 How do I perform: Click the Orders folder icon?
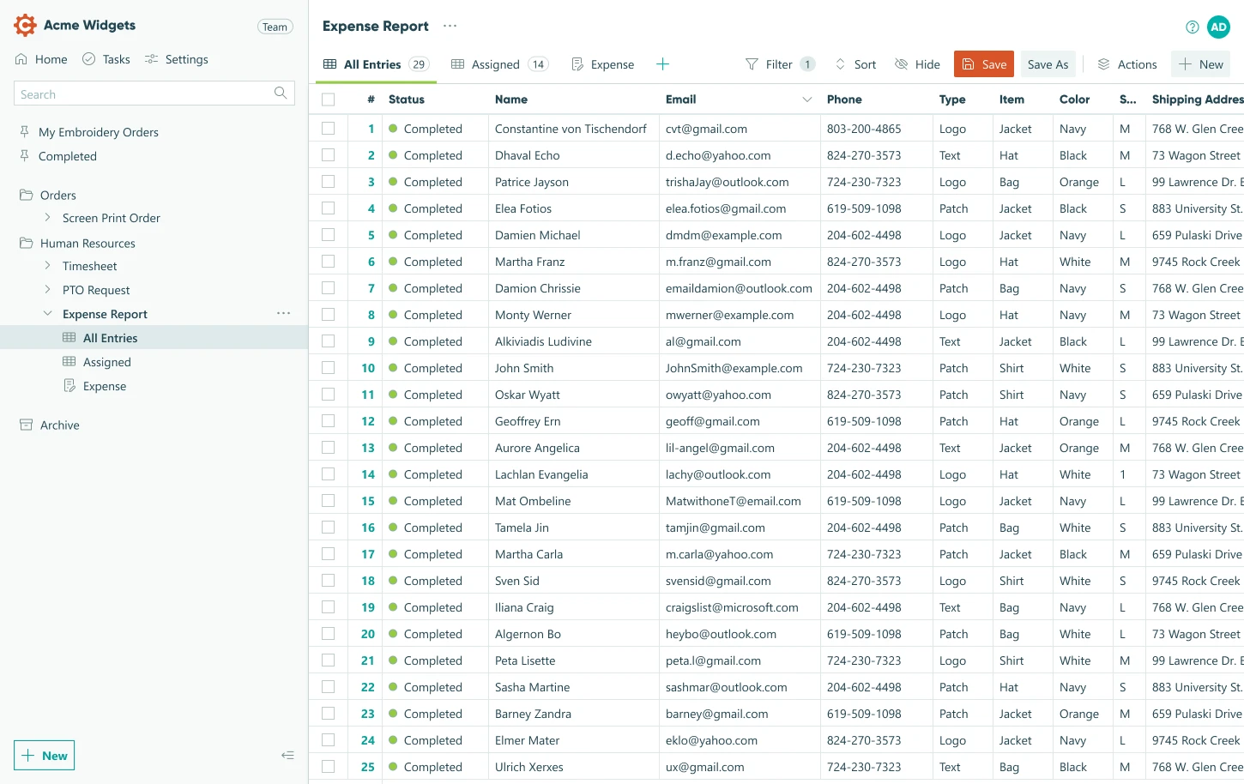26,195
